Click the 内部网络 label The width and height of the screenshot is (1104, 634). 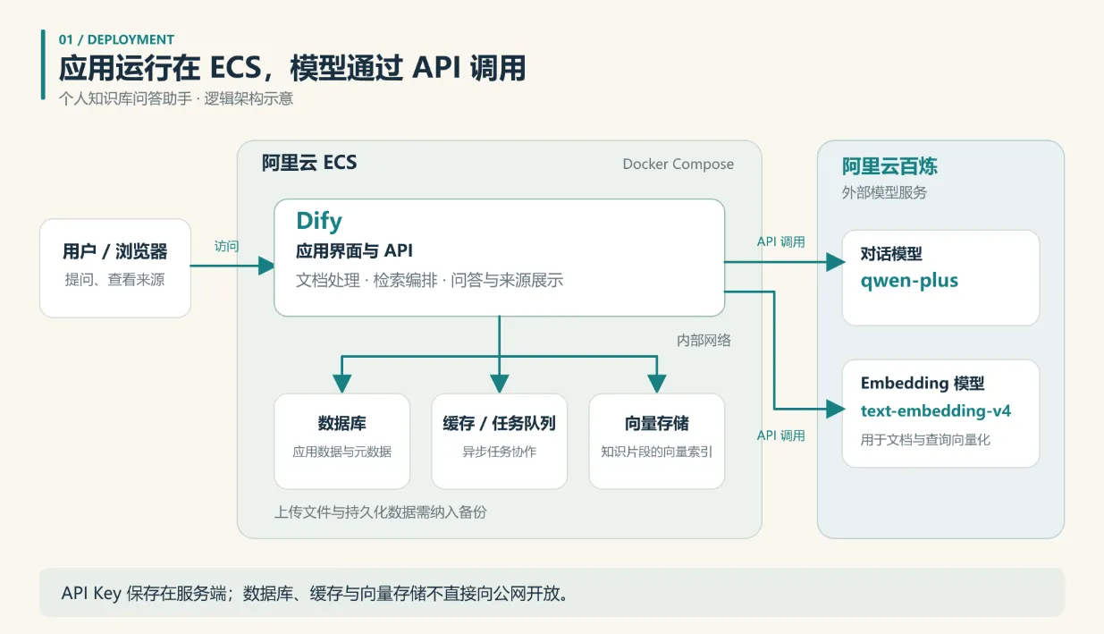pyautogui.click(x=704, y=340)
